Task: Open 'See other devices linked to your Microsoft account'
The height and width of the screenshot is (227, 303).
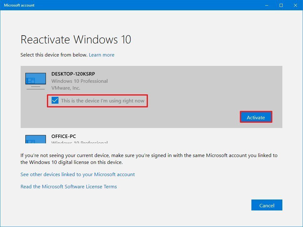Action: pos(78,174)
